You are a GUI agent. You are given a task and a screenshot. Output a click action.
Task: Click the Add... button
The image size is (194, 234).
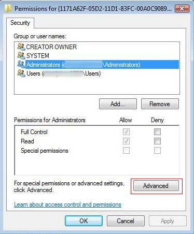click(118, 104)
